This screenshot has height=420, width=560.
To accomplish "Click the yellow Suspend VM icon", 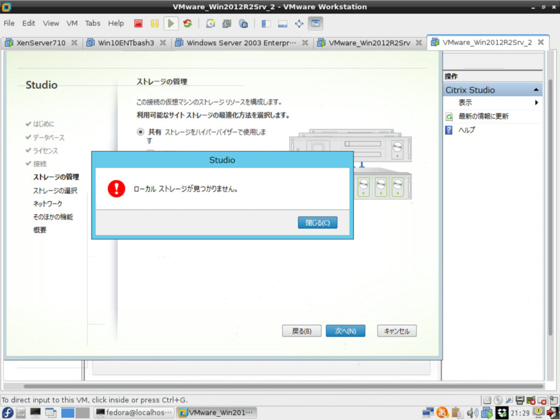I will click(x=155, y=24).
